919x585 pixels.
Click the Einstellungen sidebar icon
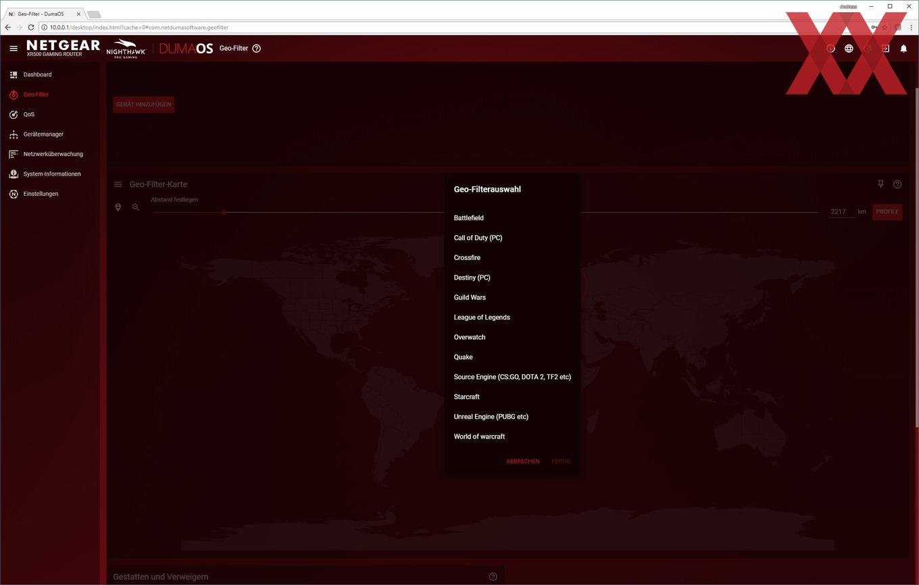tap(14, 194)
